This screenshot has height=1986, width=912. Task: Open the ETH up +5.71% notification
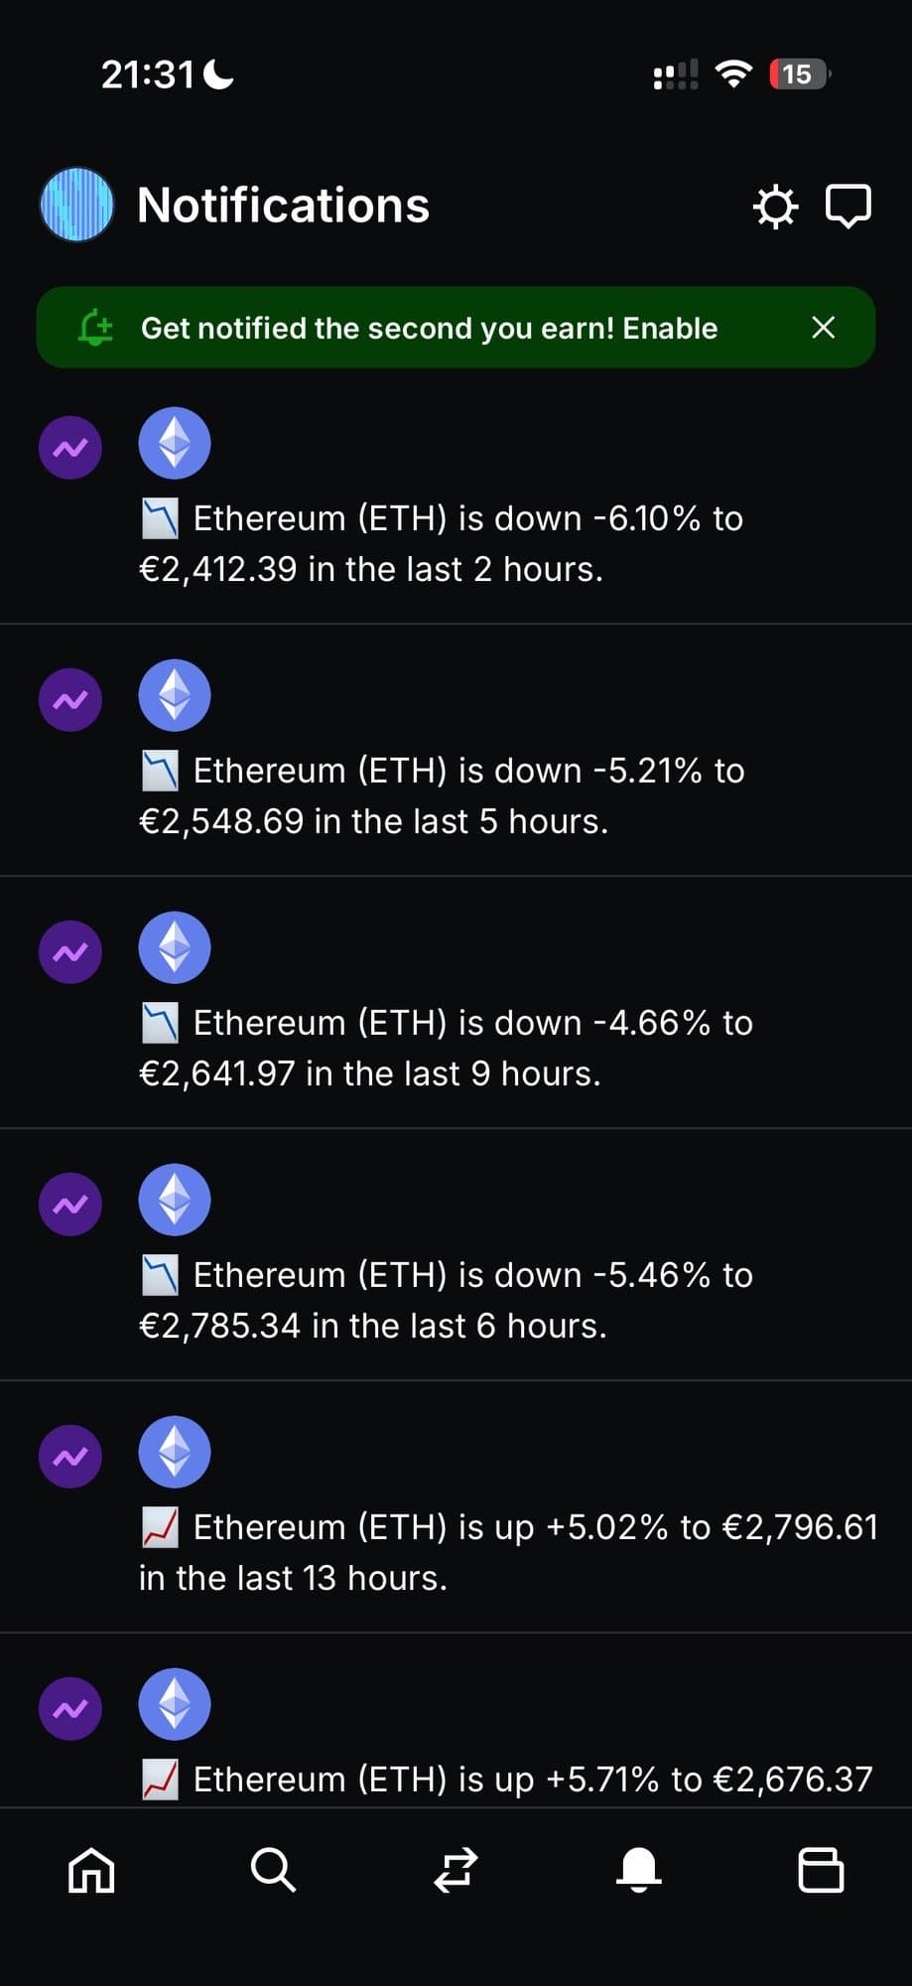tap(506, 1778)
